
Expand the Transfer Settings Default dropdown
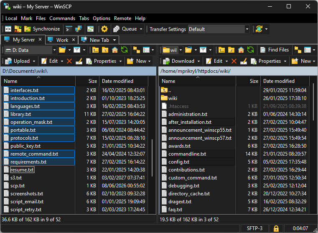tap(247, 29)
